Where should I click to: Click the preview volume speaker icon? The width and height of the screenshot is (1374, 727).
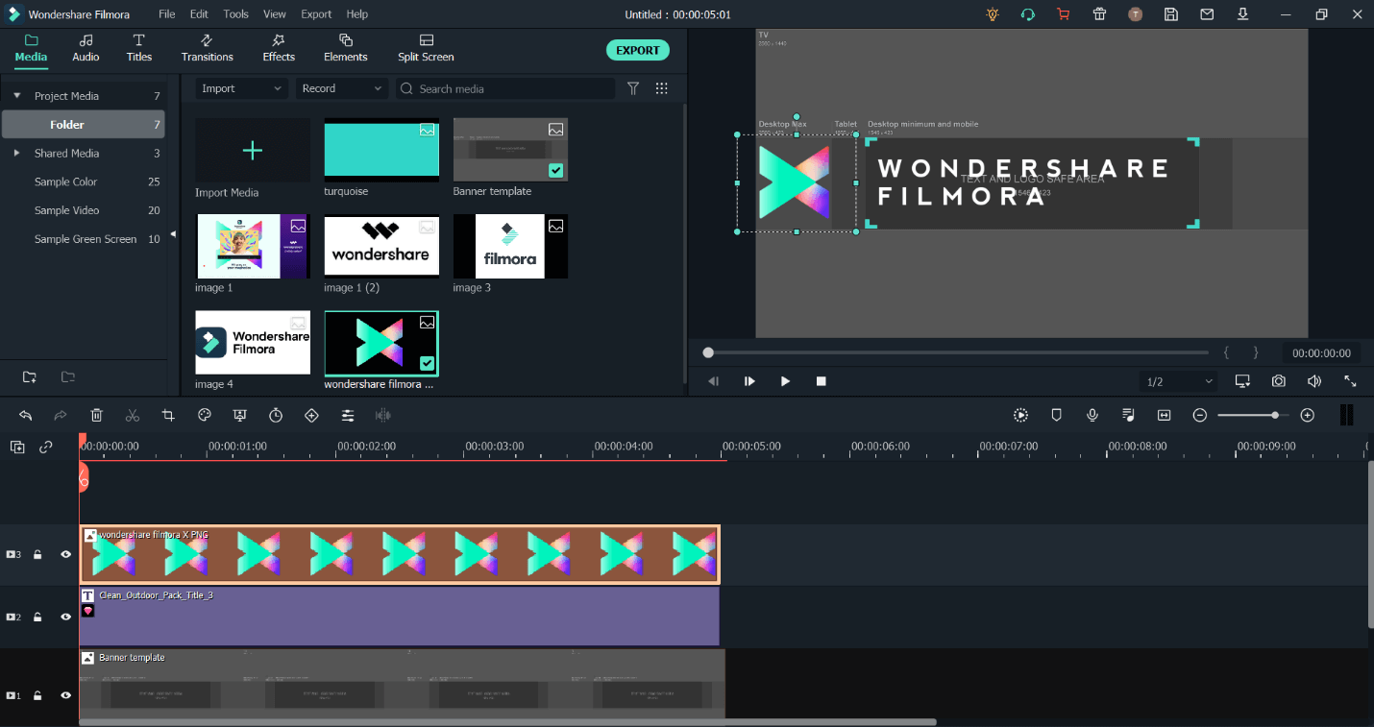(x=1314, y=381)
